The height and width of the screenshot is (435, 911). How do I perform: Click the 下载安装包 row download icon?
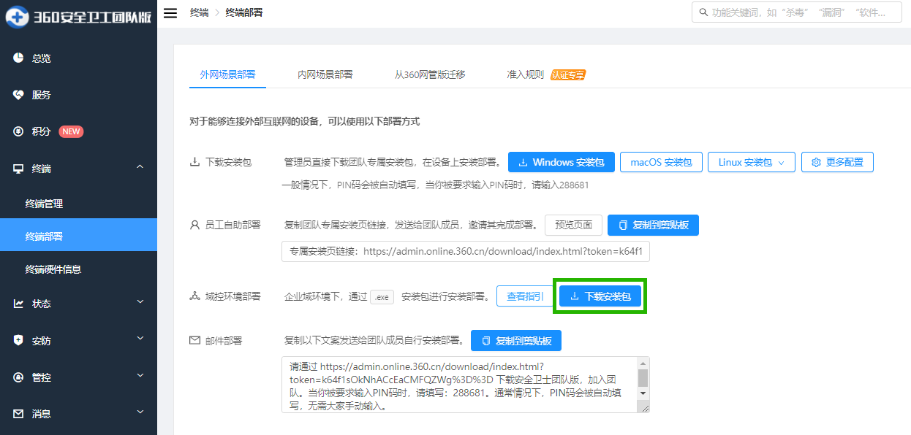pos(195,162)
